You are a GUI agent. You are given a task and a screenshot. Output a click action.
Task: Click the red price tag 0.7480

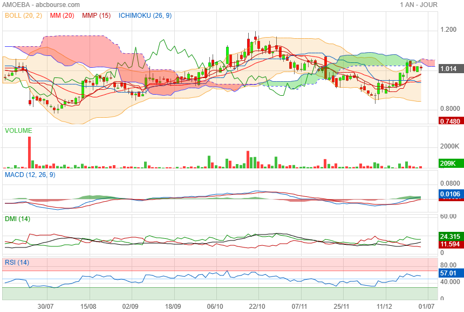tap(450, 120)
